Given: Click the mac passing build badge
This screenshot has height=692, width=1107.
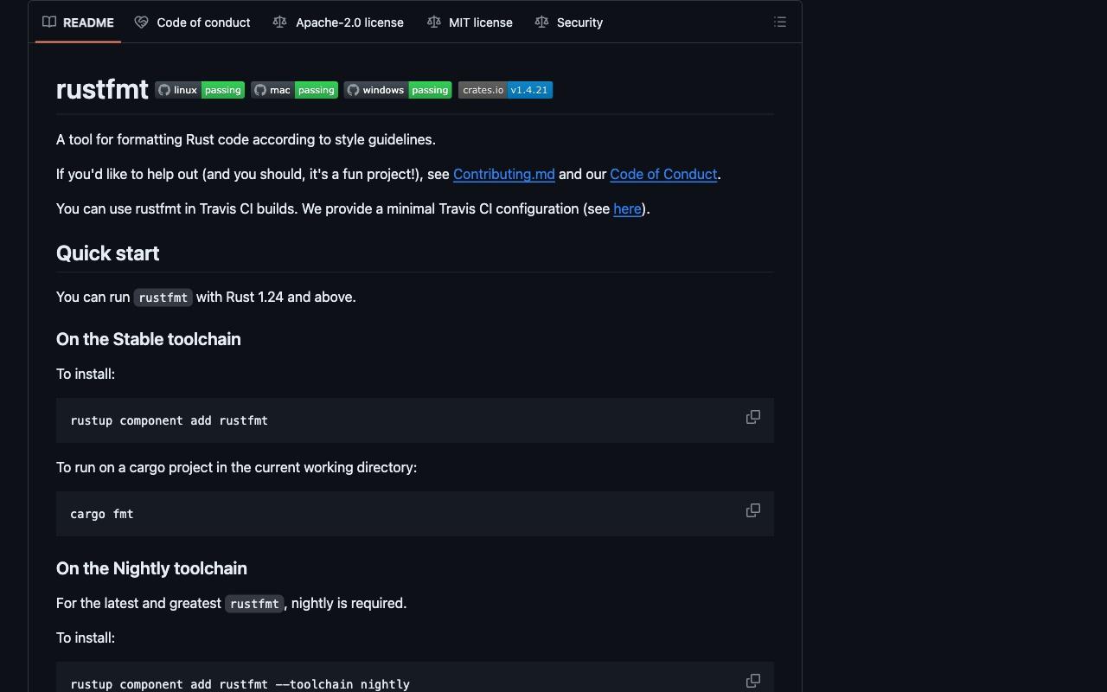Looking at the screenshot, I should (x=294, y=90).
